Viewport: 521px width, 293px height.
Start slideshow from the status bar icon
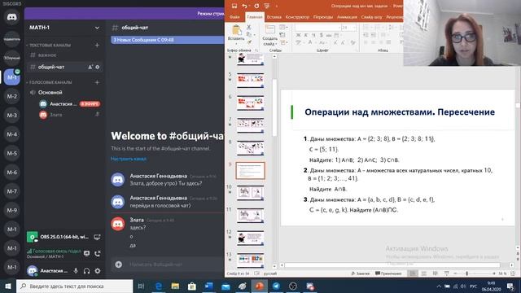(x=447, y=273)
